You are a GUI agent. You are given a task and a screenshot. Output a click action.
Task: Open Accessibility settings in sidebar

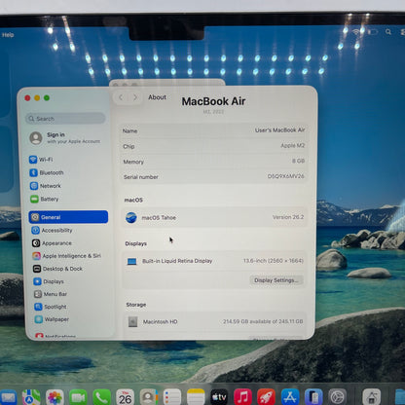point(52,230)
